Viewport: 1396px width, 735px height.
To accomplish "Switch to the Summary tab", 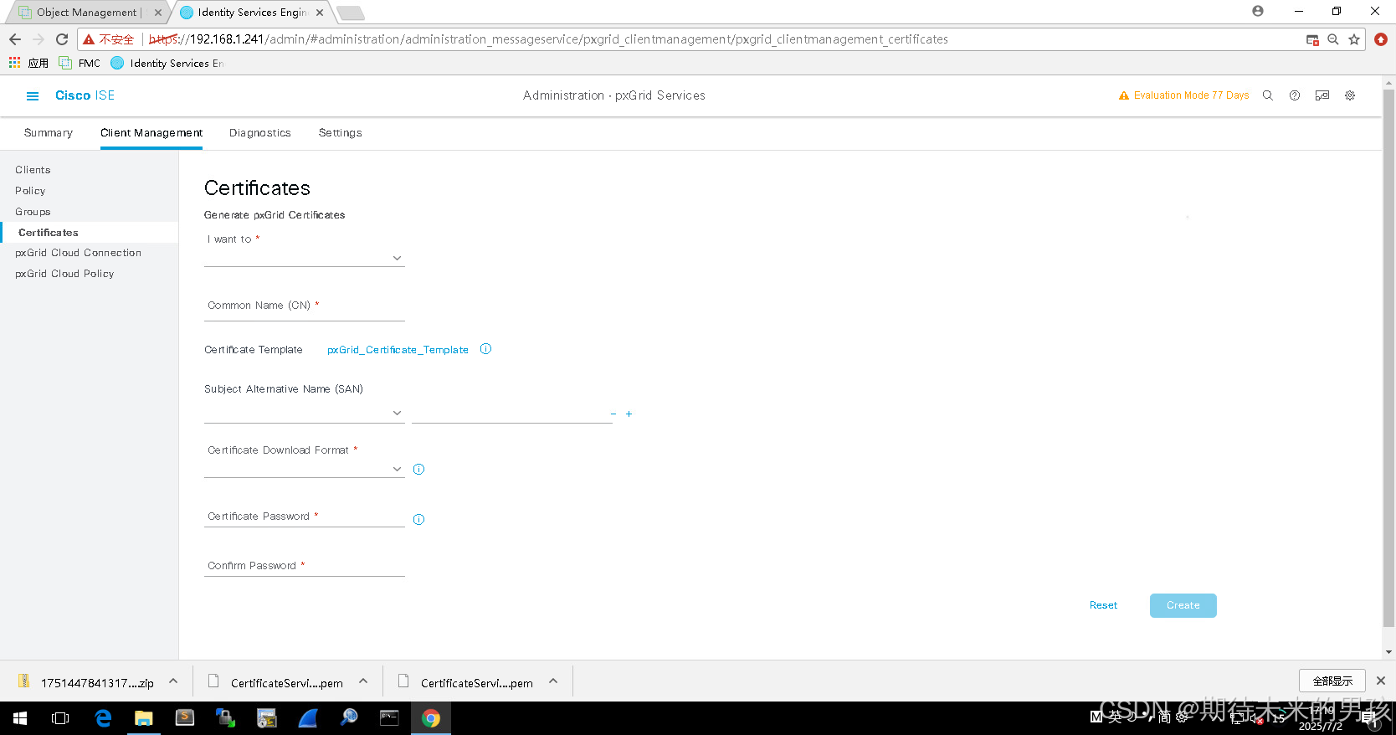I will pyautogui.click(x=49, y=133).
